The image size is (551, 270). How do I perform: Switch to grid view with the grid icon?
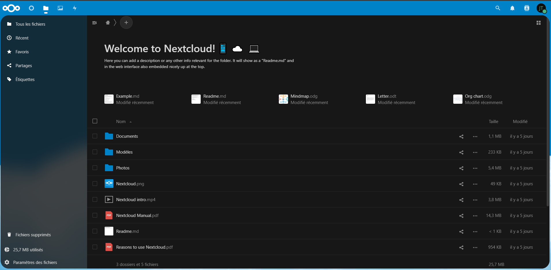click(538, 23)
